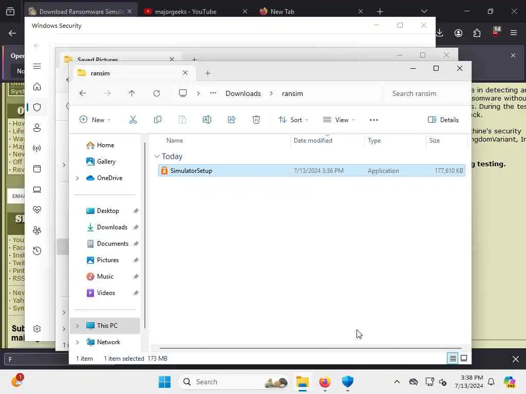
Task: Click the PC monitor icon in address bar
Action: [x=183, y=93]
